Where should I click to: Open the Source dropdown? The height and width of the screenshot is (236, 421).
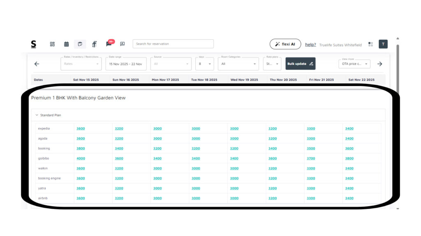[x=171, y=64]
